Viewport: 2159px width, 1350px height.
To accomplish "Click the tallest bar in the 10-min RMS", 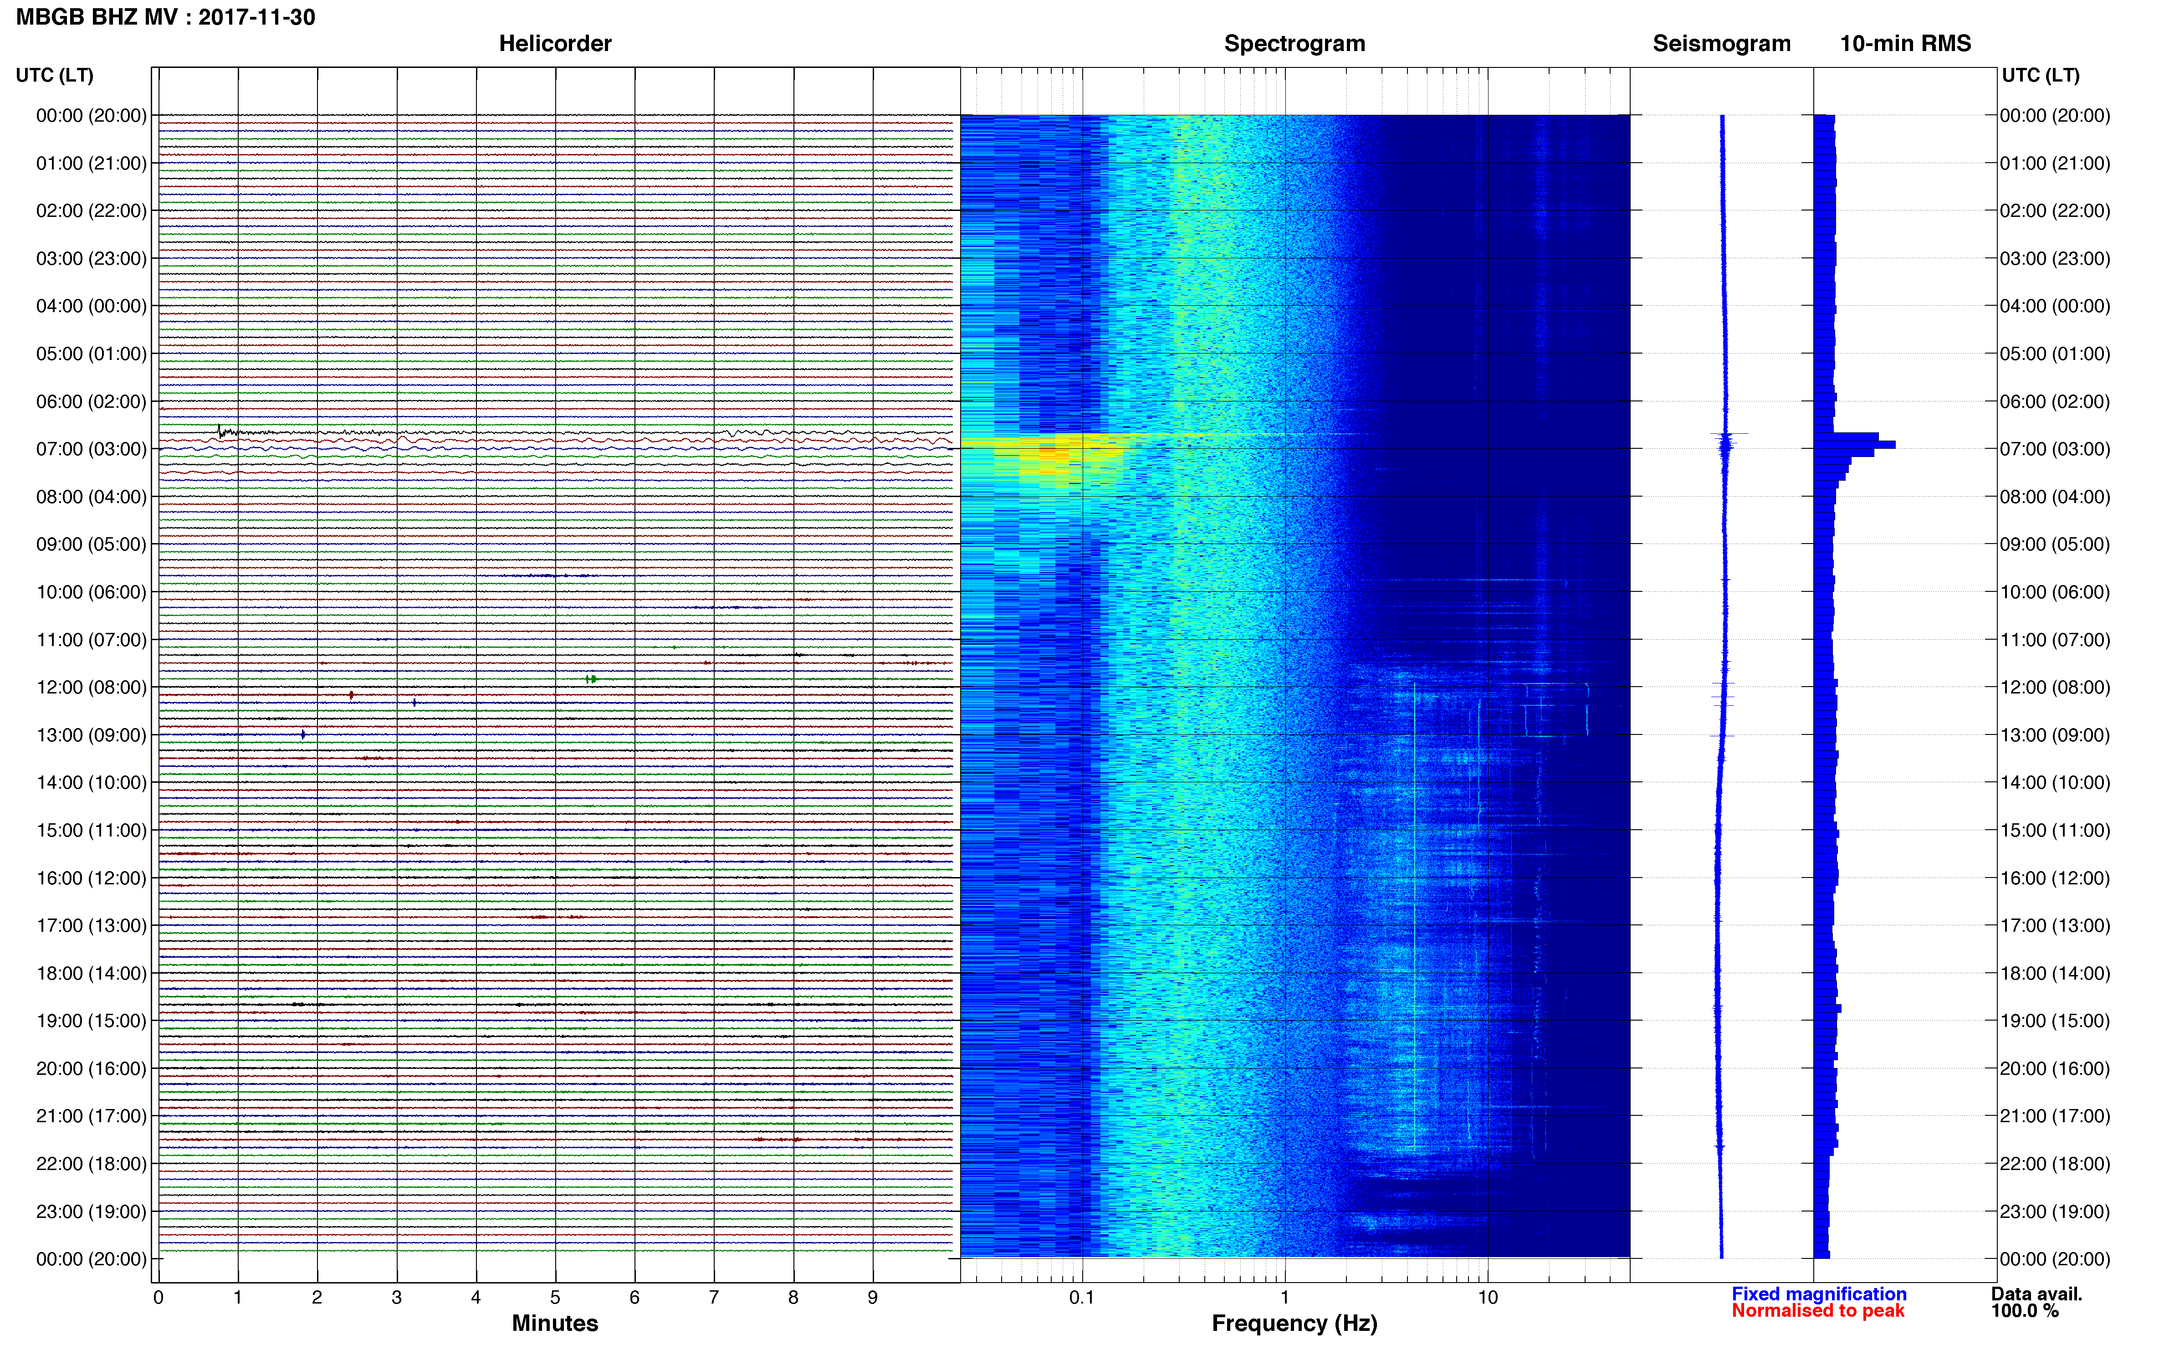I will (1855, 445).
